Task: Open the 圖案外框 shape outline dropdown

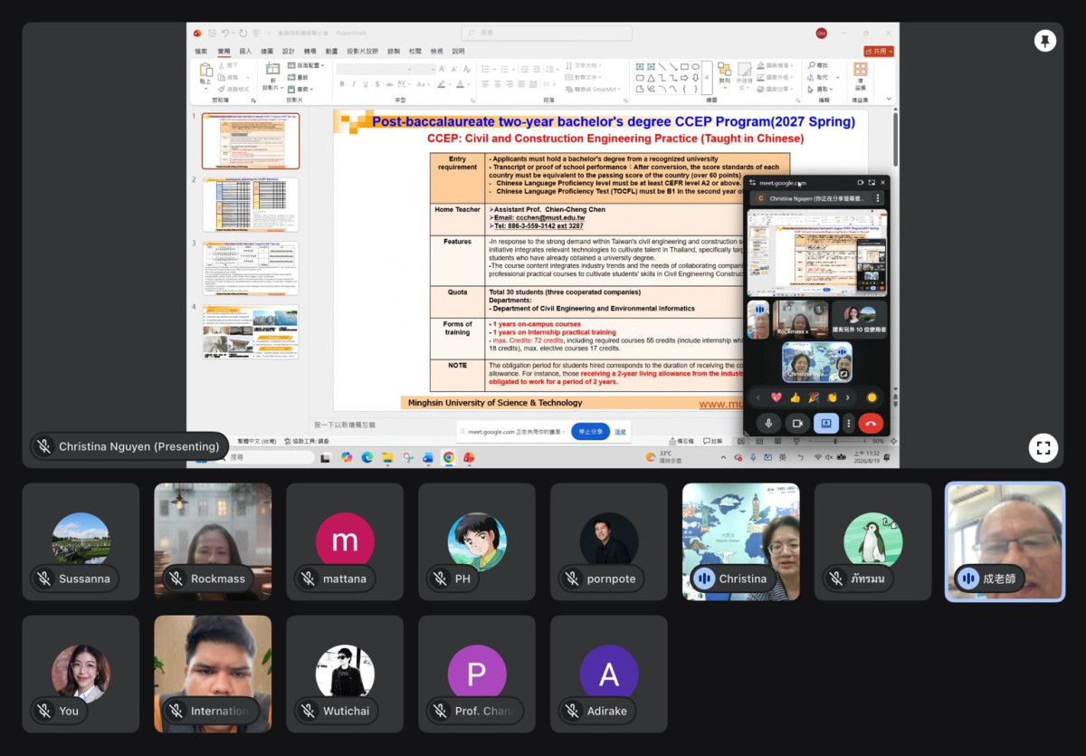Action: 776,77
